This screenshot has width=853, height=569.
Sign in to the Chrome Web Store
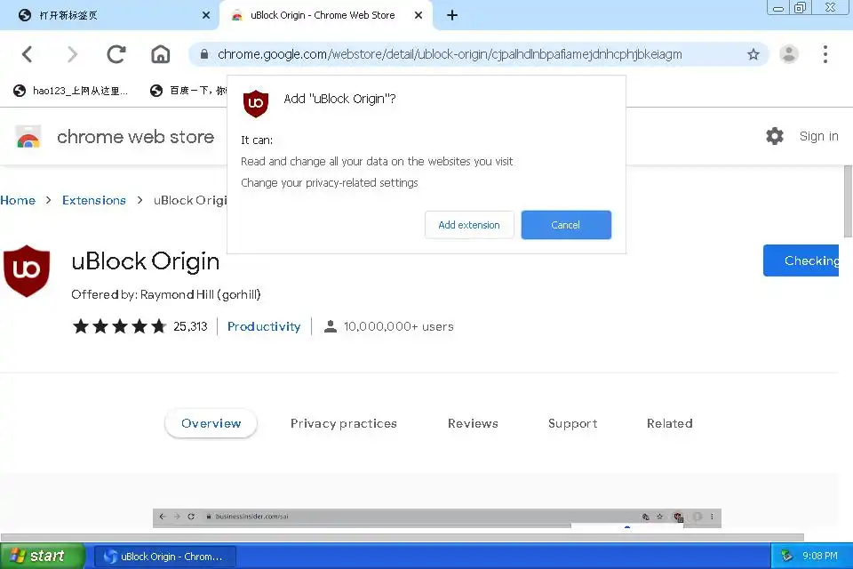(x=818, y=136)
